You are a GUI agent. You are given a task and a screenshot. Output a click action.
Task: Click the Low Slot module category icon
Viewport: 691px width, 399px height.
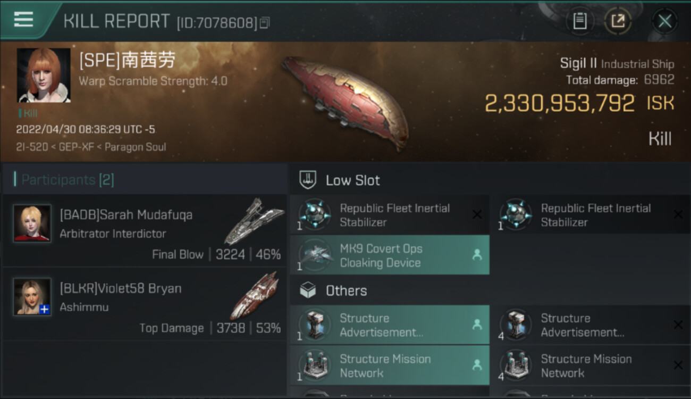click(308, 180)
